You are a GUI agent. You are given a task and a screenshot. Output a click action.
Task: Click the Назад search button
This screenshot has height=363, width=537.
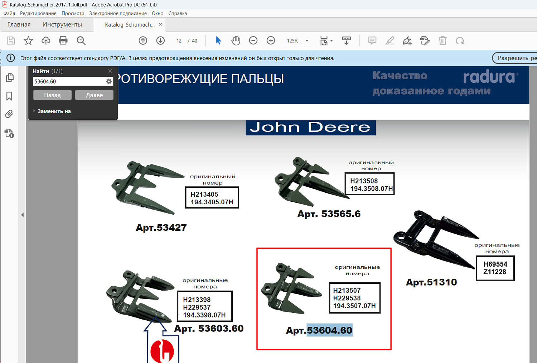coord(52,95)
